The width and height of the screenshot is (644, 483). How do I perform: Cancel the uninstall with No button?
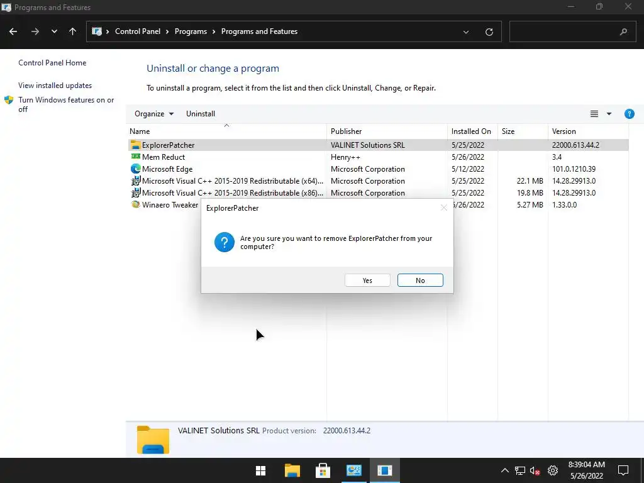420,280
